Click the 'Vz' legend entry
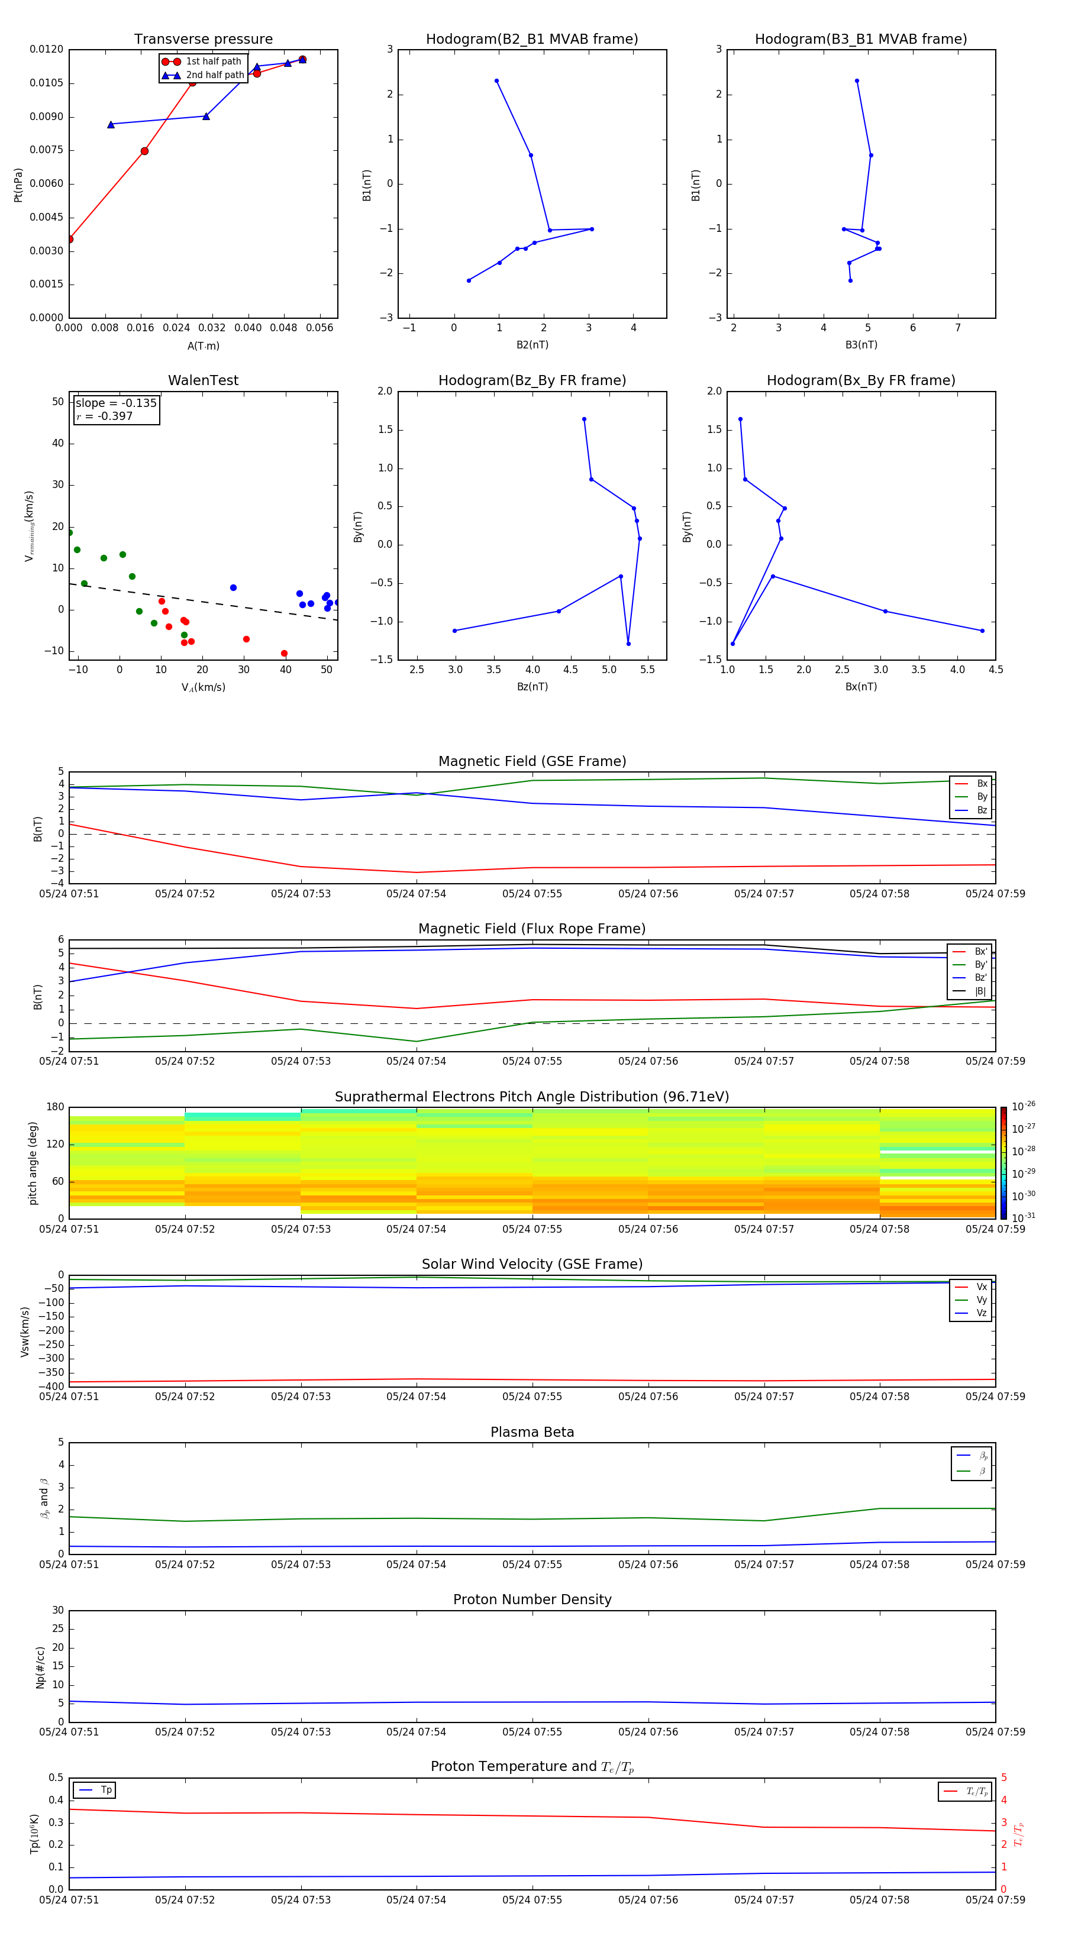Screen dimensions: 1065x1952 971,1313
